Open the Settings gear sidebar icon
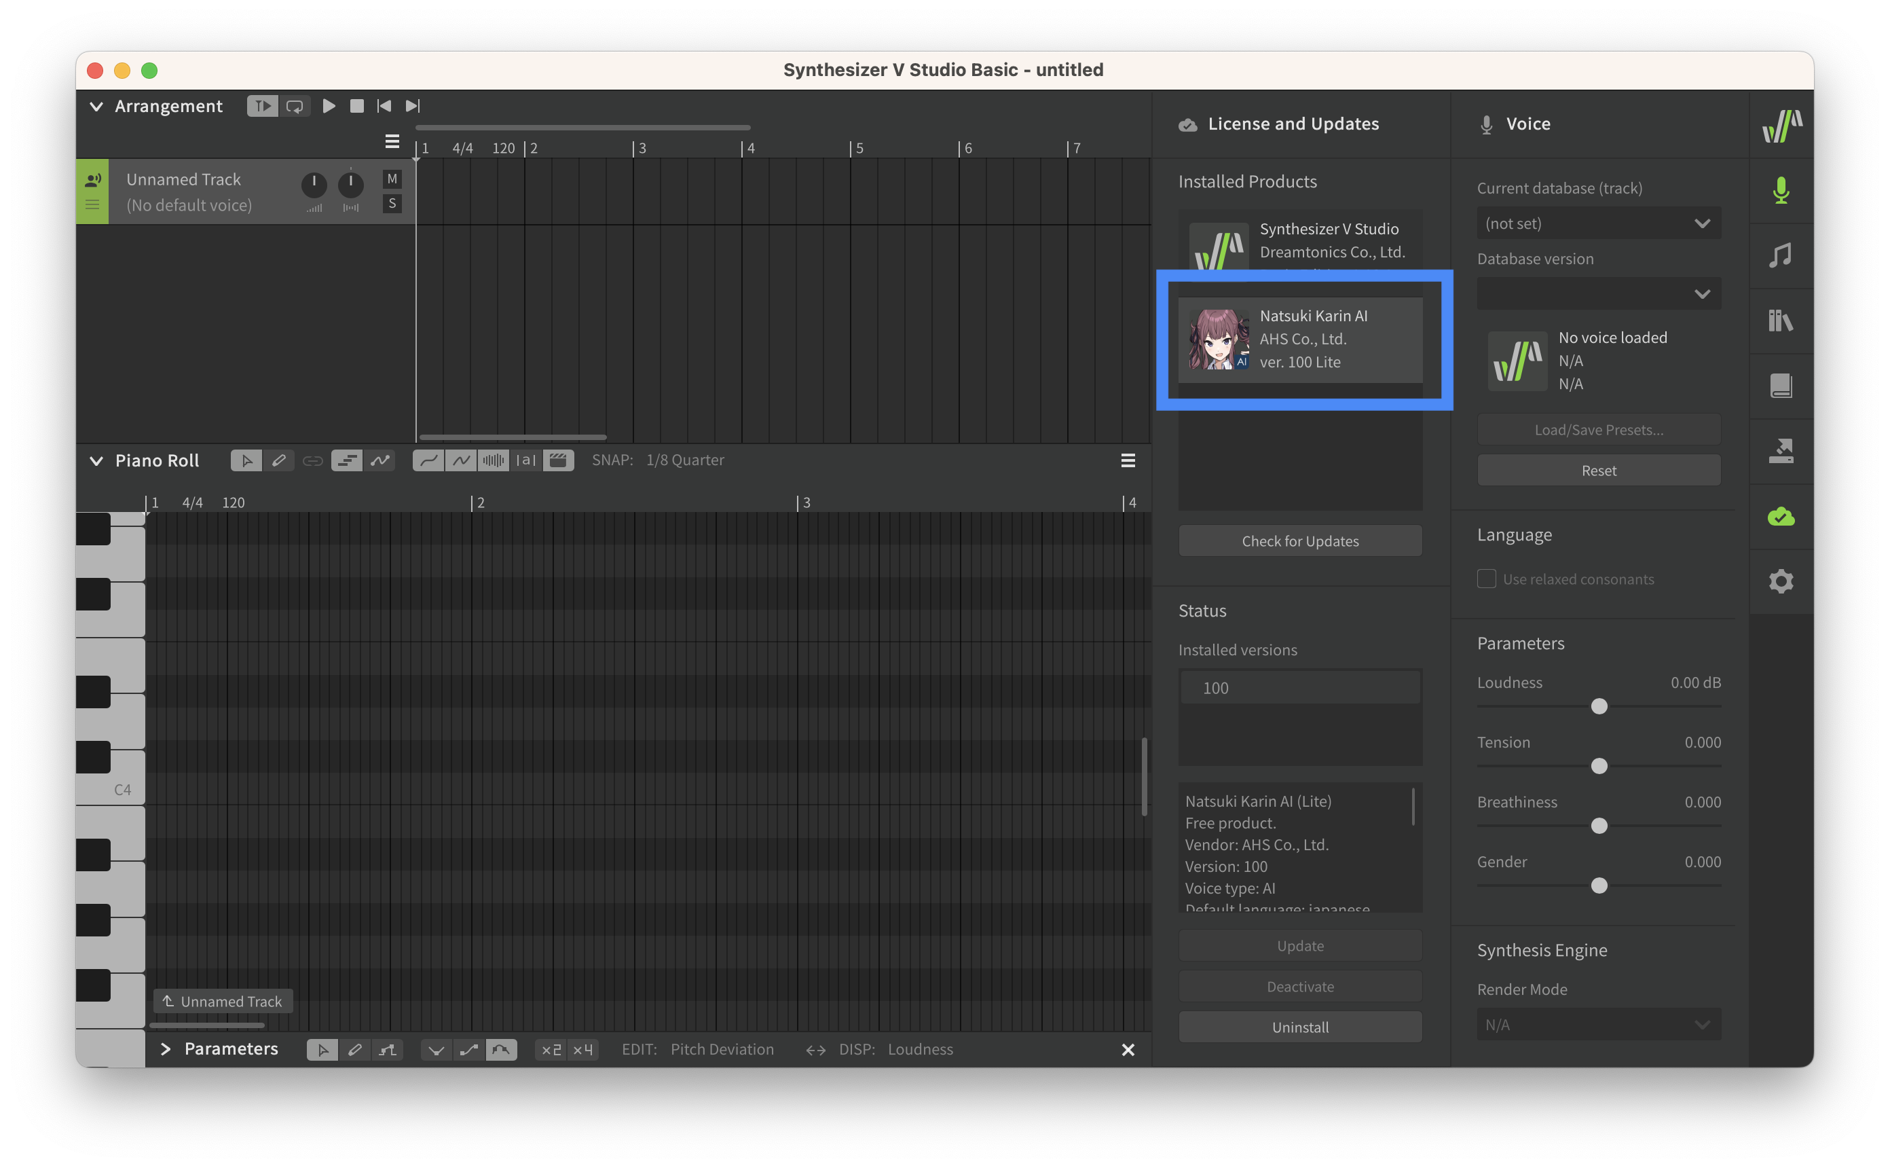The height and width of the screenshot is (1168, 1890). [1781, 581]
